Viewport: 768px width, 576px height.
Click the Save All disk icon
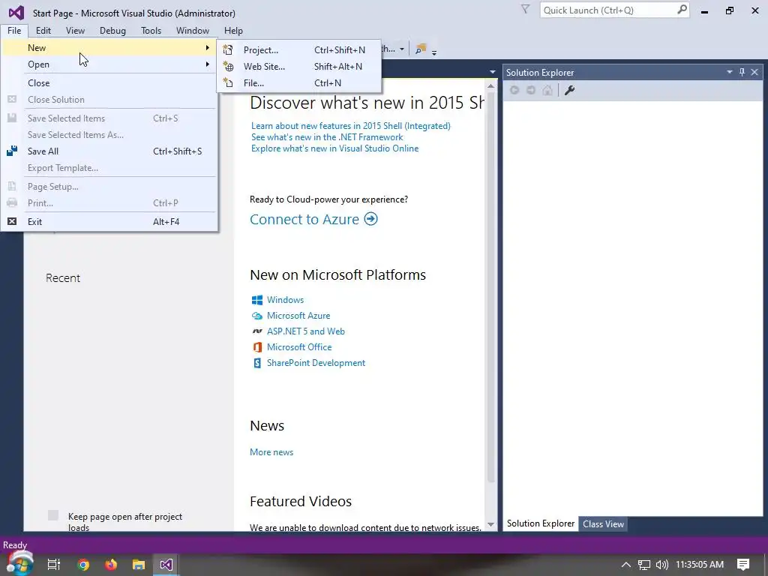click(12, 151)
